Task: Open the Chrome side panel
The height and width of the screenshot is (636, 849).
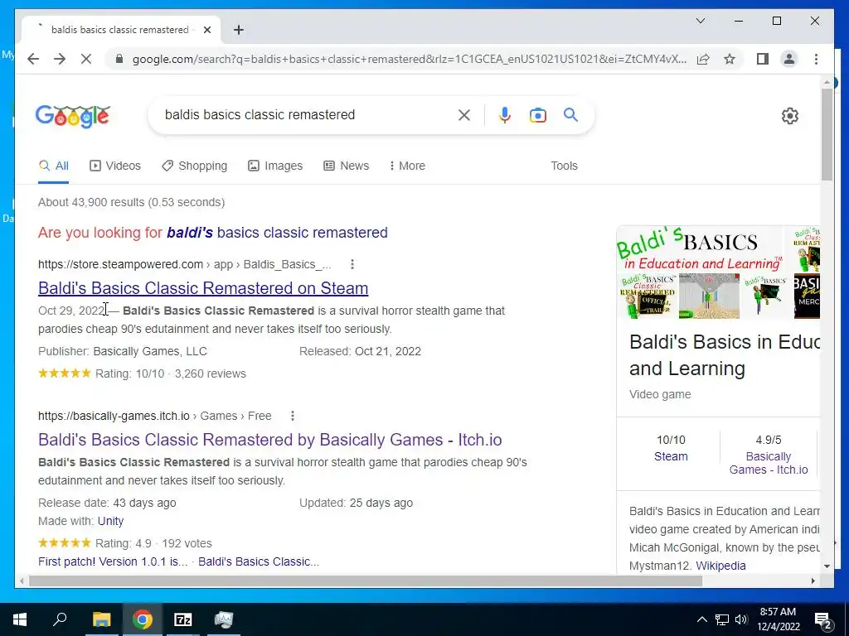Action: [x=763, y=59]
